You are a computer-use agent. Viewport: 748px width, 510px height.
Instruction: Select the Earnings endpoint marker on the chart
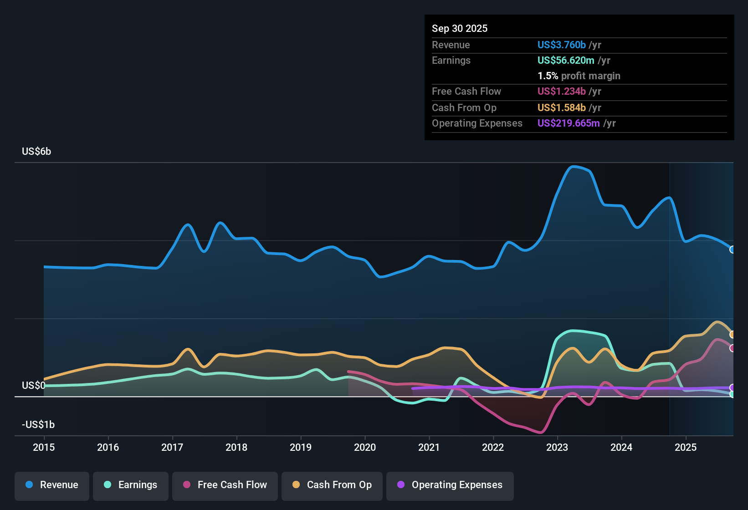coord(733,394)
